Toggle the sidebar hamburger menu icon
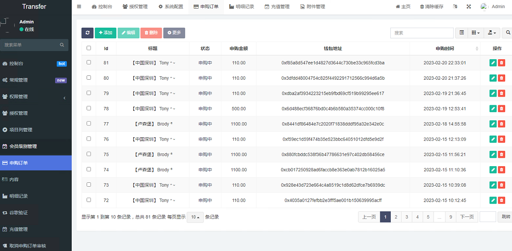512x251 pixels. click(x=79, y=7)
